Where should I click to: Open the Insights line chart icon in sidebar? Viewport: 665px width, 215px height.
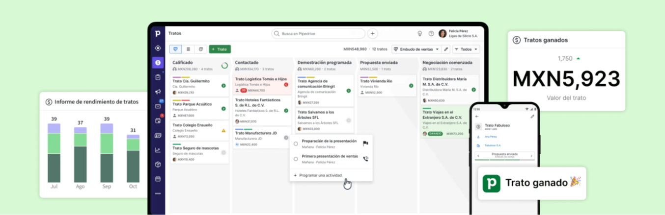[x=158, y=150]
